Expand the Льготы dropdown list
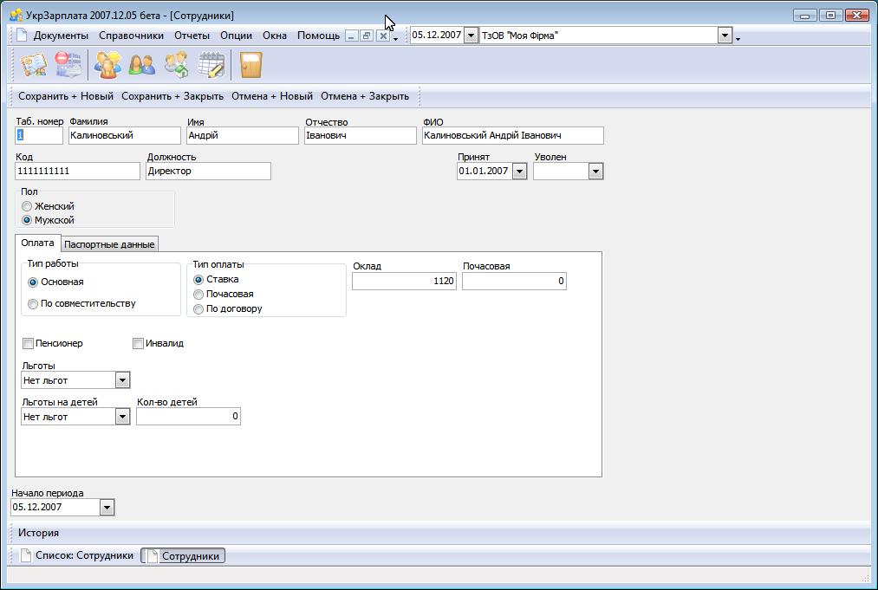The width and height of the screenshot is (878, 590). tap(122, 380)
